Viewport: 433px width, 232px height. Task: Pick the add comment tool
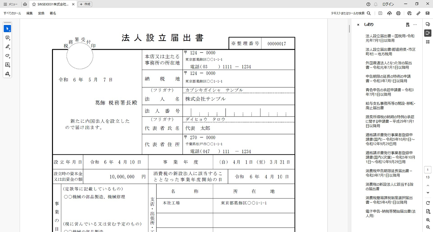coord(7,38)
